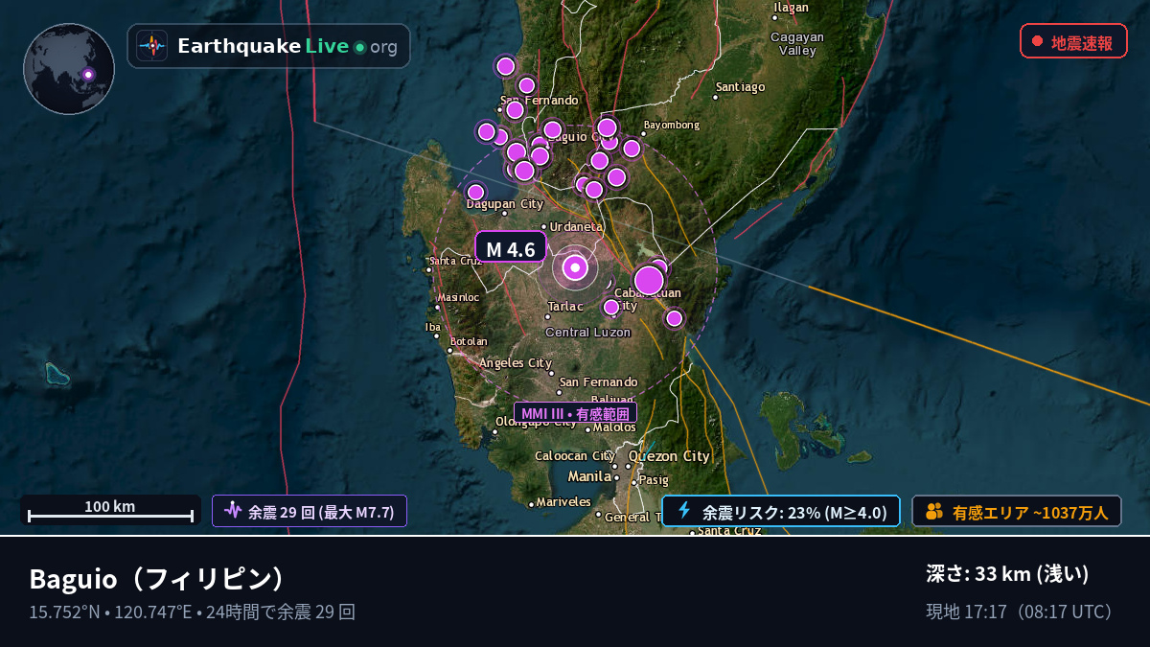
Task: Click the Tarlac city label
Action: click(x=565, y=307)
